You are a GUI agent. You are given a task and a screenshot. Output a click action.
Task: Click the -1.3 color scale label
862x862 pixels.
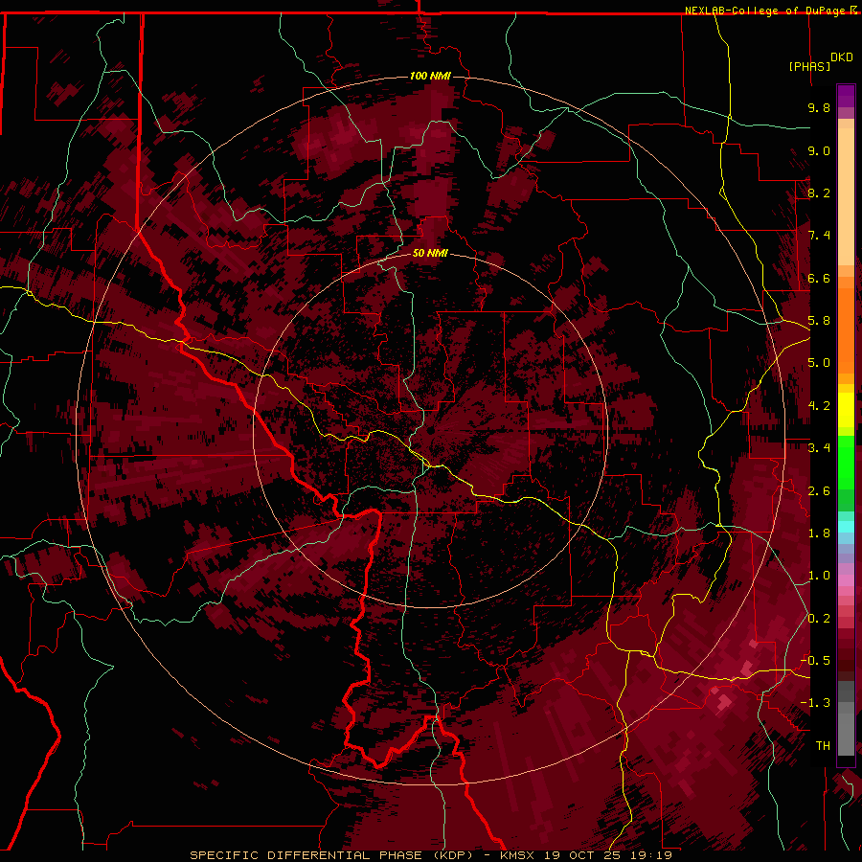[816, 703]
